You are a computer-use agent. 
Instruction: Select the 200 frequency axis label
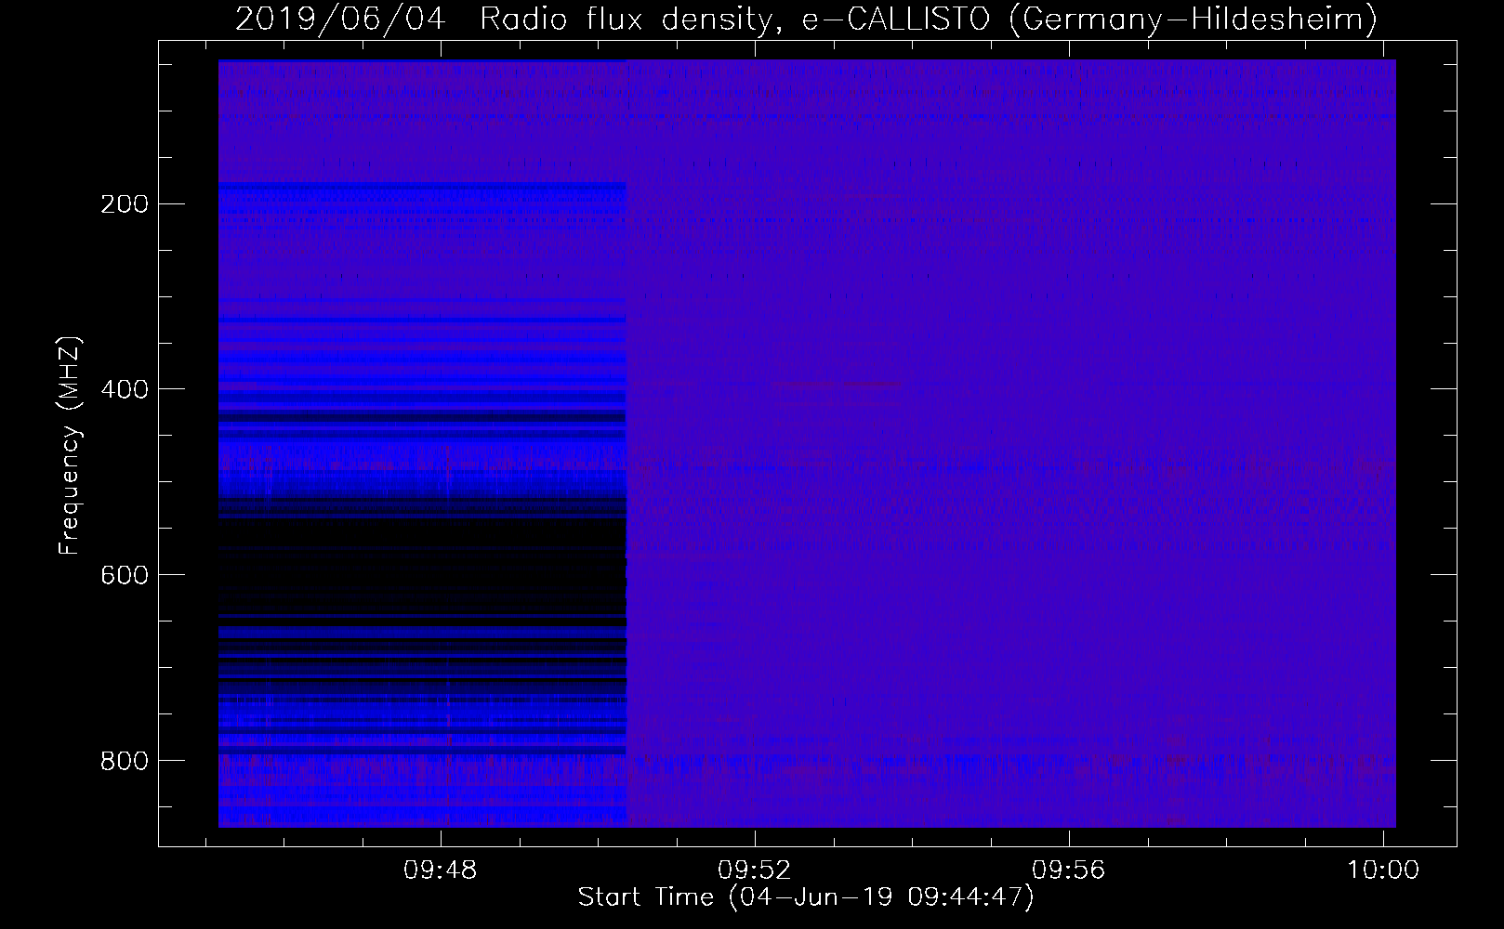tap(125, 204)
